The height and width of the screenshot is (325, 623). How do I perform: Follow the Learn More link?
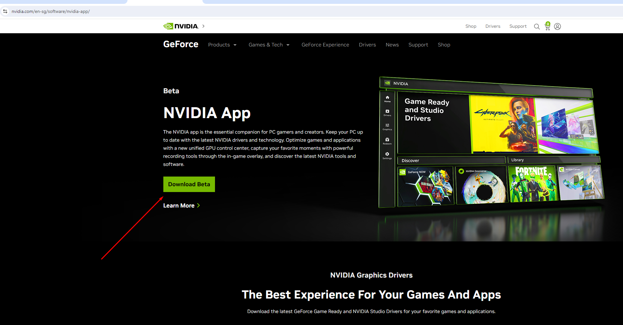[179, 205]
